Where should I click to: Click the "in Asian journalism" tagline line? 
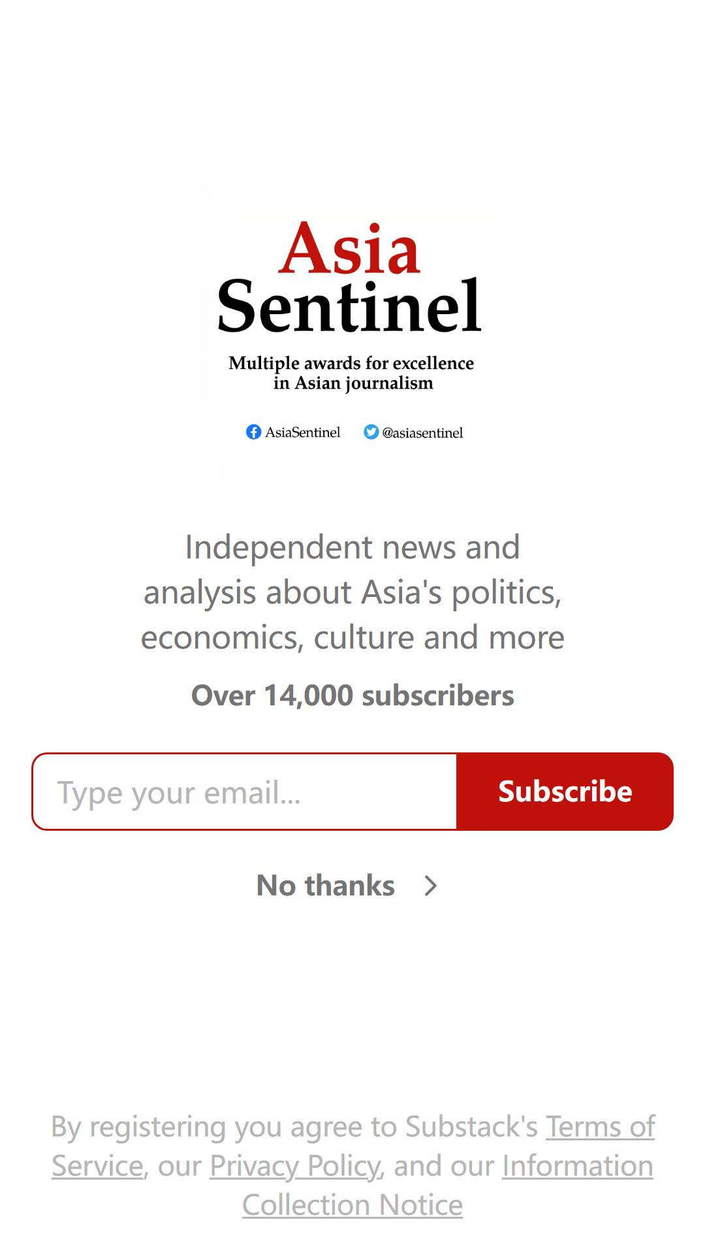(x=353, y=383)
